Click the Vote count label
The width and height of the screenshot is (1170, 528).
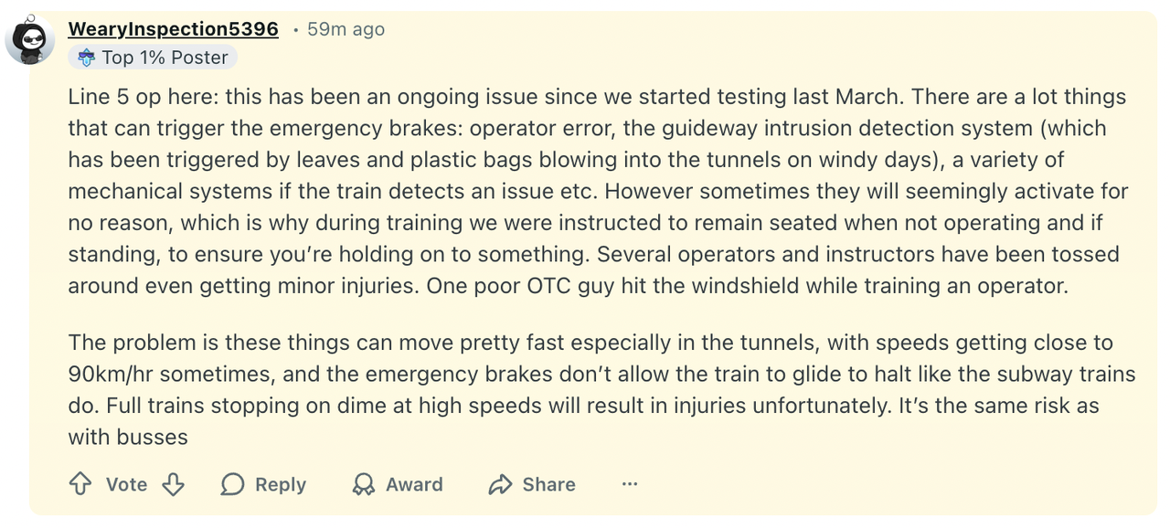click(x=126, y=484)
